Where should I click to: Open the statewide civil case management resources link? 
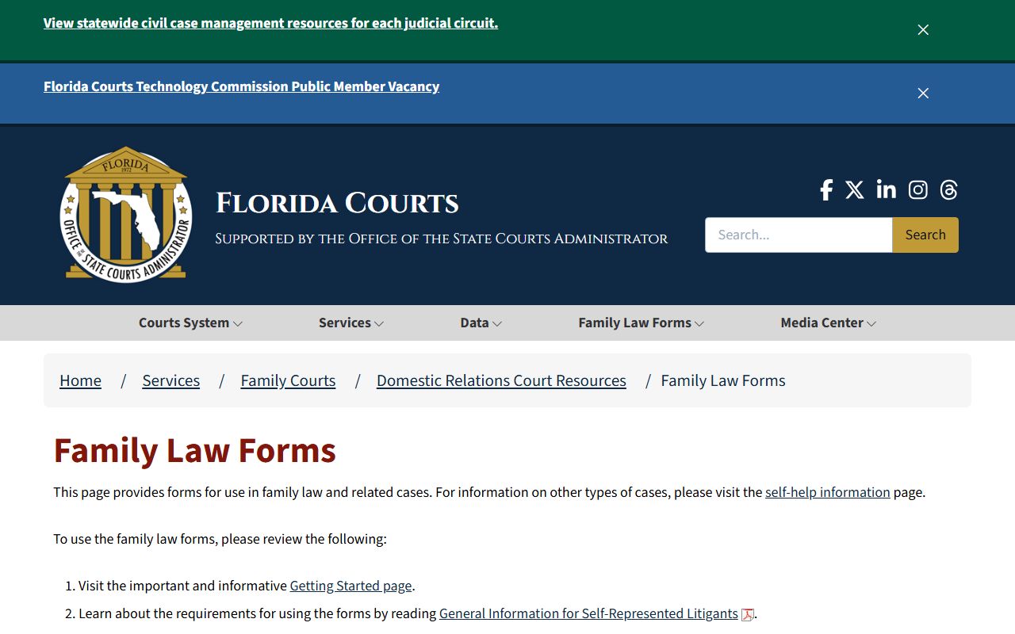click(x=270, y=23)
